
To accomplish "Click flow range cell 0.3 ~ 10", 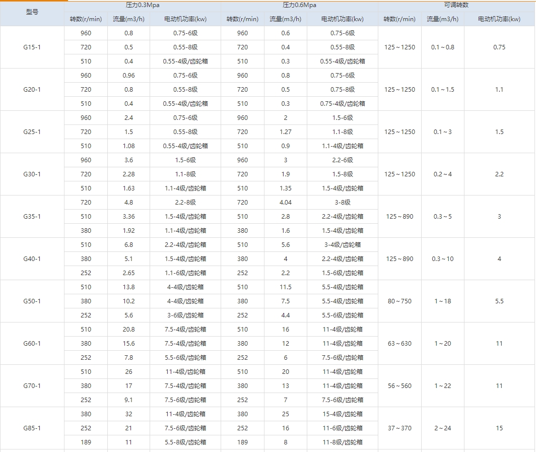I will tap(443, 259).
